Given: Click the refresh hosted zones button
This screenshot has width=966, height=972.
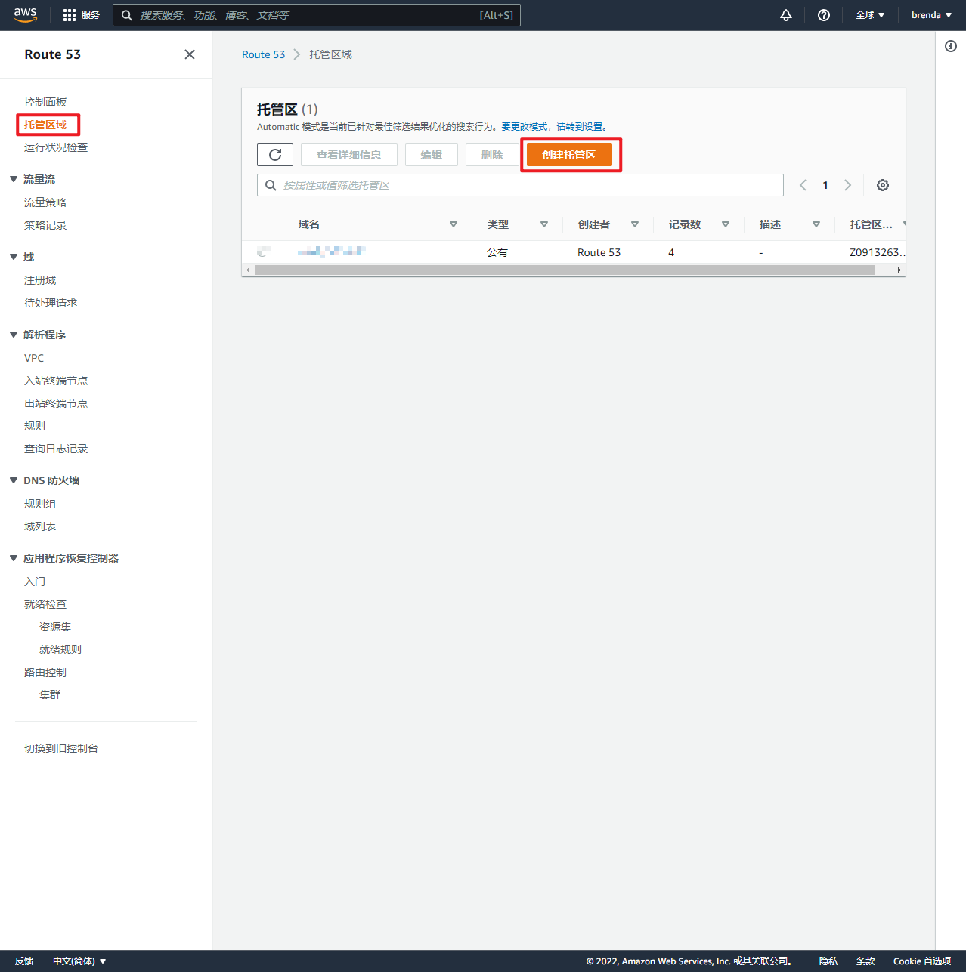Looking at the screenshot, I should click(275, 155).
